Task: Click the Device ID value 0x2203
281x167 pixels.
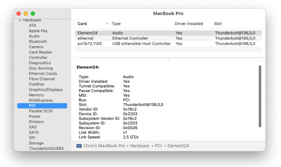Action: pos(130,114)
